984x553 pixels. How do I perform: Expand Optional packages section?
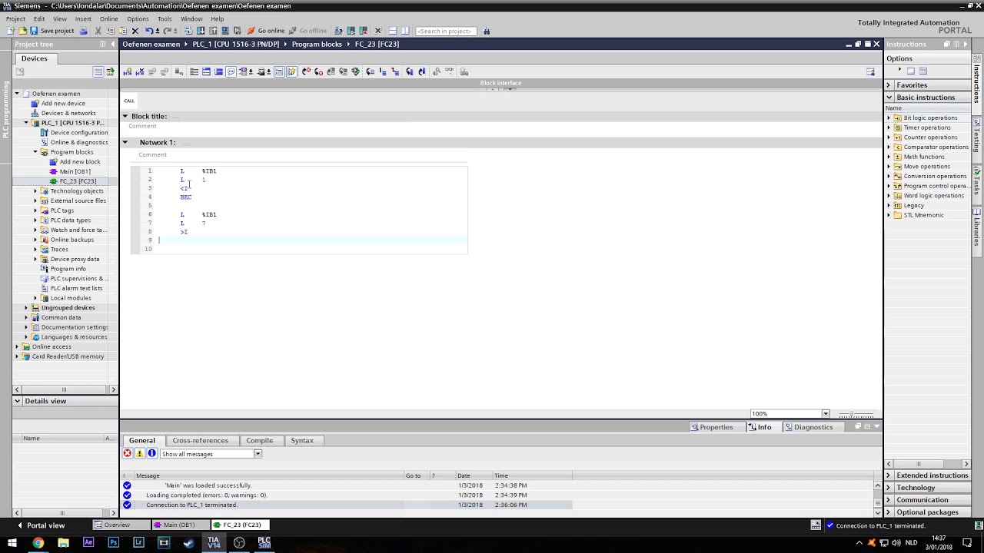[x=889, y=512]
